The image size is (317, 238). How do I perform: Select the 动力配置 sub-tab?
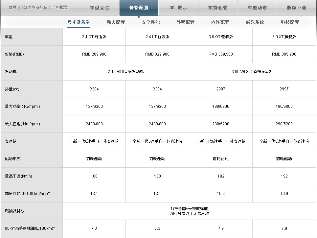(115, 22)
